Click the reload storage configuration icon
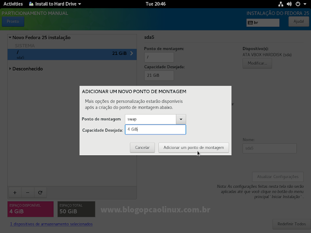 [40, 192]
